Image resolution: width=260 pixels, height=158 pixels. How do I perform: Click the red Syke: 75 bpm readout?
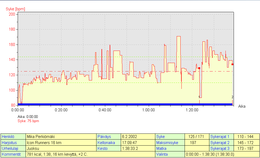[28, 121]
